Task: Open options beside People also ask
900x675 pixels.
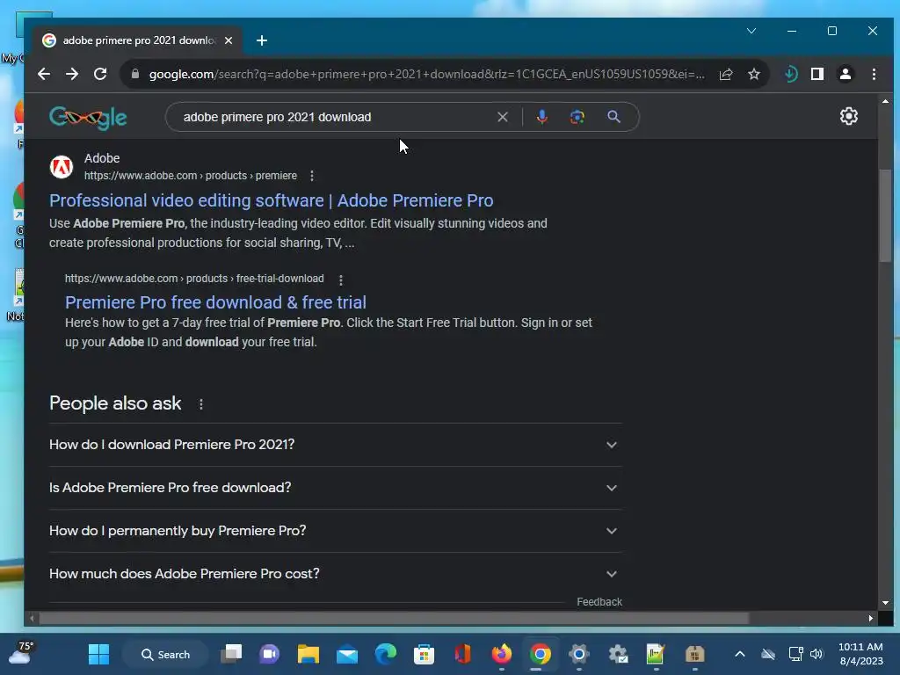Action: pos(201,404)
